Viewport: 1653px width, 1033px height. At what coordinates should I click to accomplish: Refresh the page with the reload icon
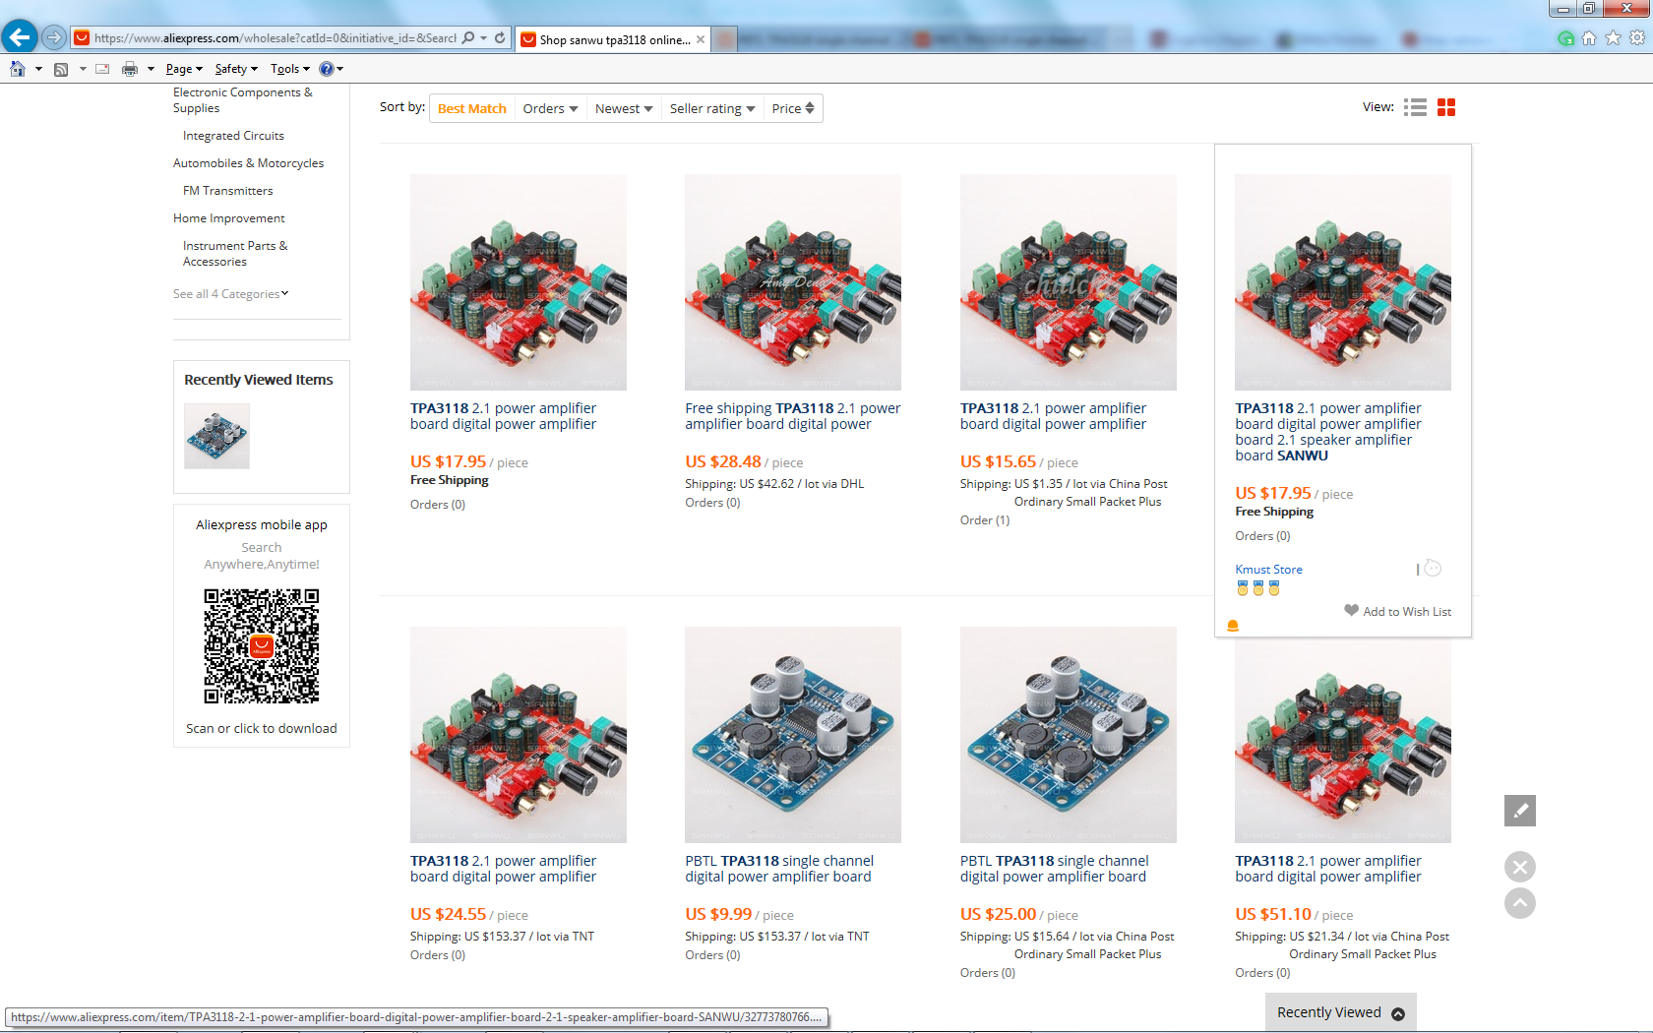pos(500,37)
